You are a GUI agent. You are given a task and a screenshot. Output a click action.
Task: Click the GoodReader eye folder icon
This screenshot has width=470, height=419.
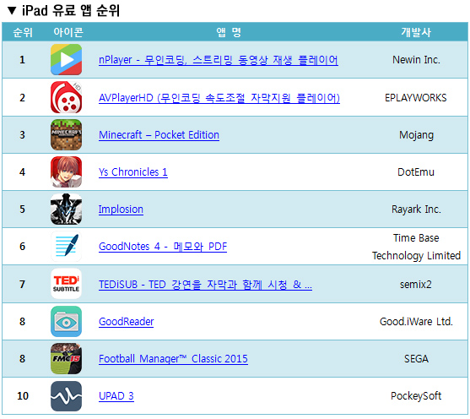tap(67, 322)
